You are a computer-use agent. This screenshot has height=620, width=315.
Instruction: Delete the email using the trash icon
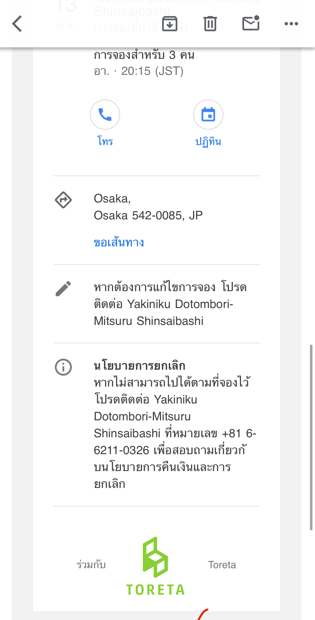(210, 24)
